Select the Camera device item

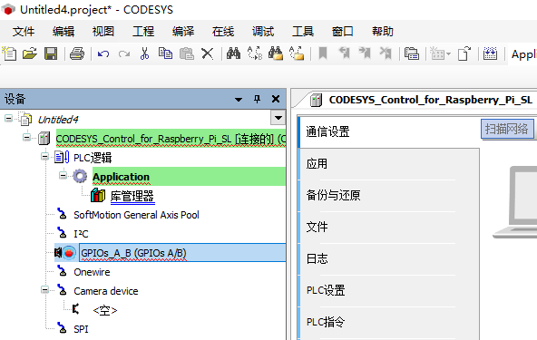(106, 291)
